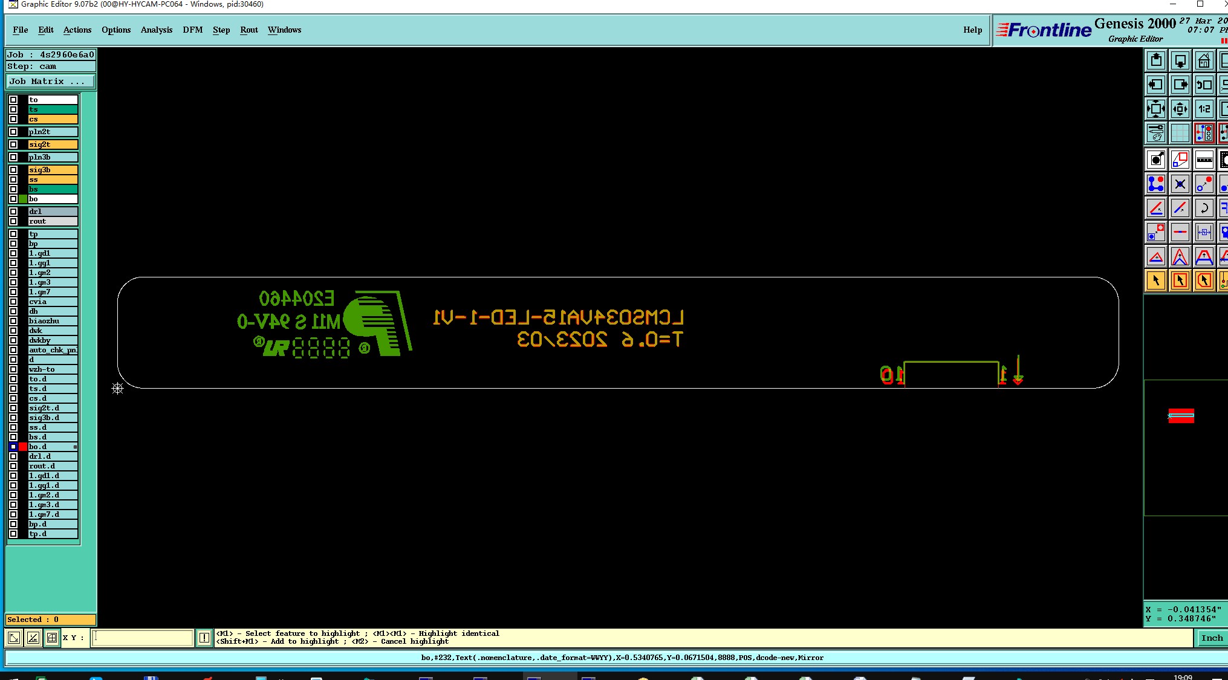1228x680 pixels.
Task: Click the angle snap icon beside XY
Action: coord(33,638)
